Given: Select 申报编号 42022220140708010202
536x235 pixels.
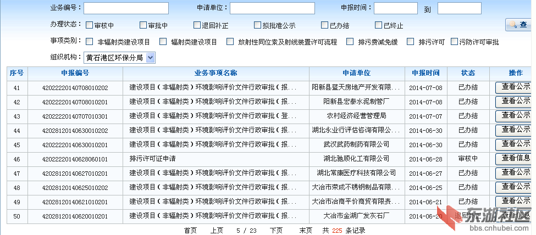Looking at the screenshot, I should (75, 88).
